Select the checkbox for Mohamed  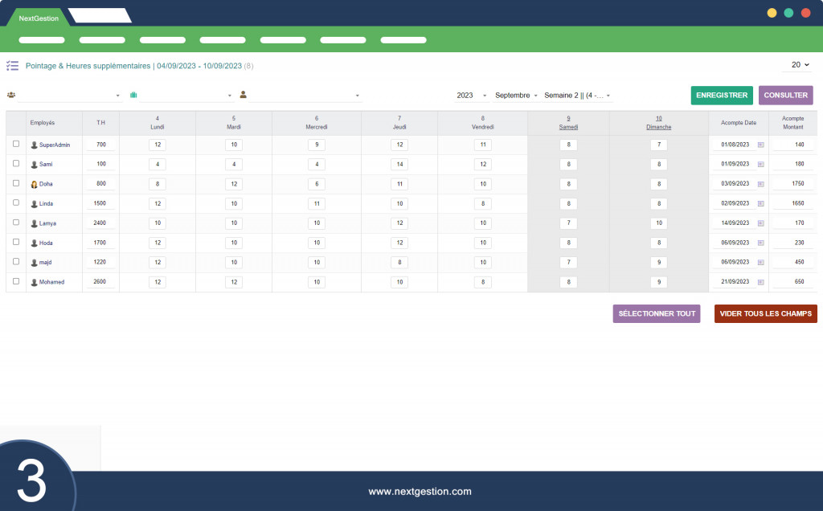click(16, 281)
